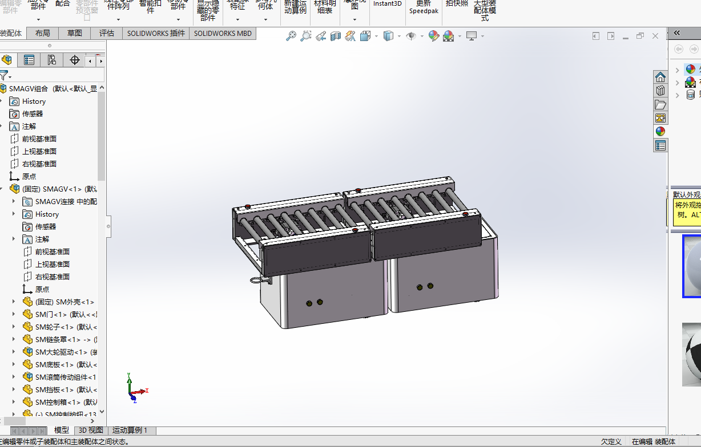Image resolution: width=701 pixels, height=447 pixels.
Task: Open Apply Scene dropdown arrow
Action: click(459, 36)
